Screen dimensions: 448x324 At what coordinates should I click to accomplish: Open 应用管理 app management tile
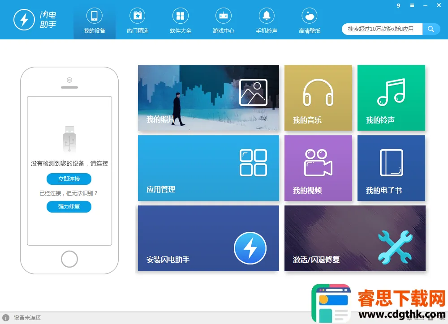pos(208,168)
